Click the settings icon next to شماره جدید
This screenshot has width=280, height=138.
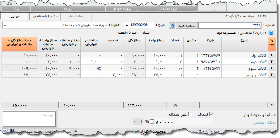coord(172,25)
